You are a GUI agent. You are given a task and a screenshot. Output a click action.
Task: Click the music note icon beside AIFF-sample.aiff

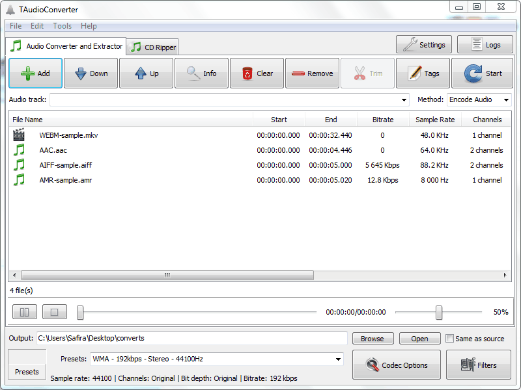(19, 165)
